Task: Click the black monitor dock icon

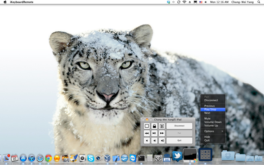Action: coord(190,155)
